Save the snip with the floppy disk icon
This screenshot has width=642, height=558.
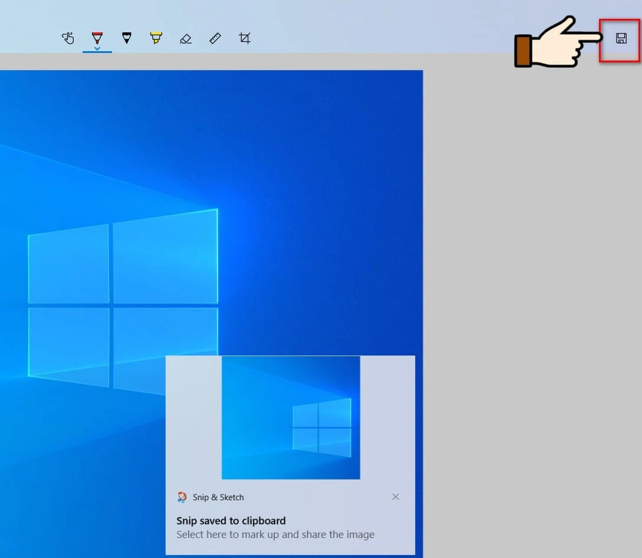pyautogui.click(x=621, y=39)
